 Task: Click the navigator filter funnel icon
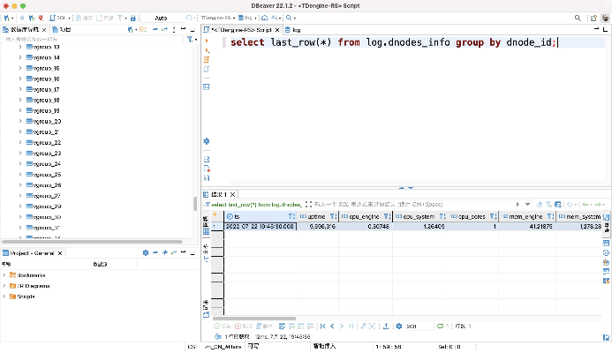coord(191,40)
